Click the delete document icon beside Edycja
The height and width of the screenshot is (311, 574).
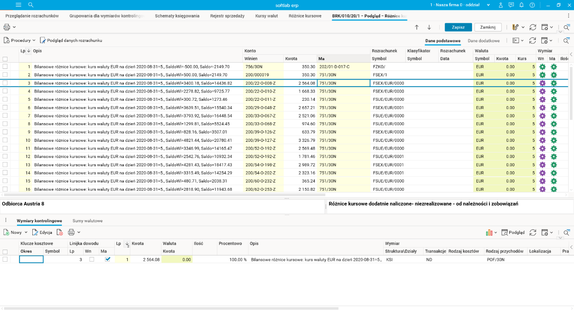pyautogui.click(x=60, y=233)
